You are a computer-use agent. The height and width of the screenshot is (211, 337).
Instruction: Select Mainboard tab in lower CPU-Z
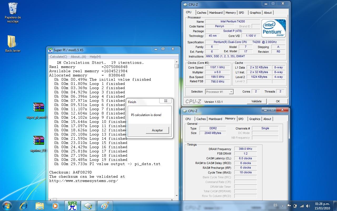[215, 119]
